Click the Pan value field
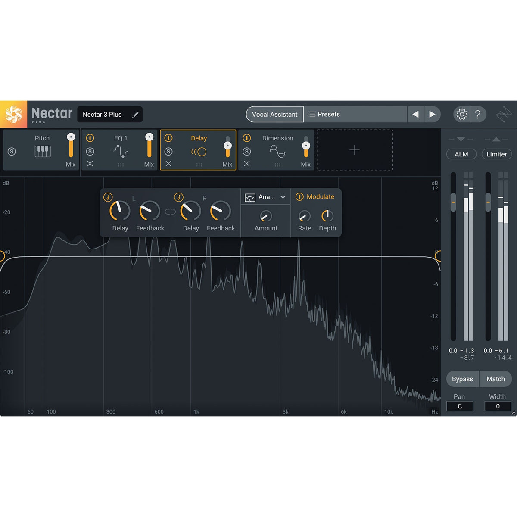 (x=460, y=406)
